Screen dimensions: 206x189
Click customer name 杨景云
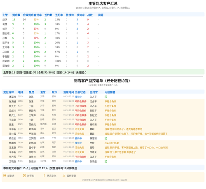tap(12, 138)
